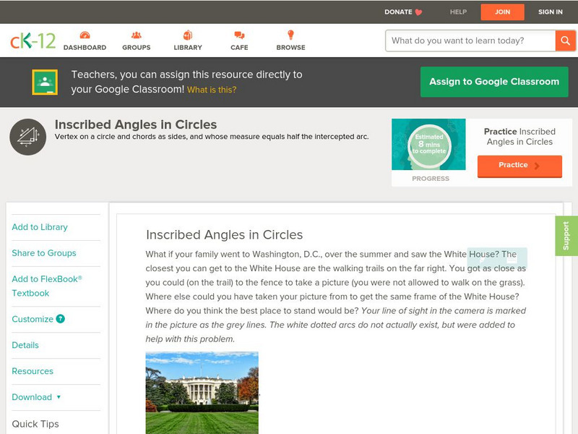Click Share to Groups link
Viewport: 578px width, 434px height.
coord(44,252)
